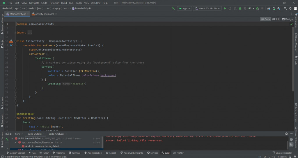Open Device Manager icon in top toolbar
298x158 pixels.
[274, 8]
